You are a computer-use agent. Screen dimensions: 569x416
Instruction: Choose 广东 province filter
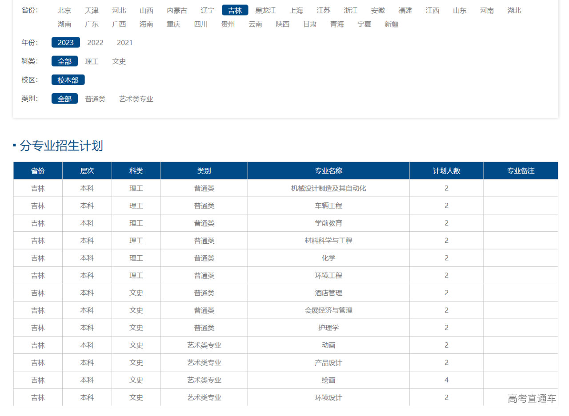[92, 24]
